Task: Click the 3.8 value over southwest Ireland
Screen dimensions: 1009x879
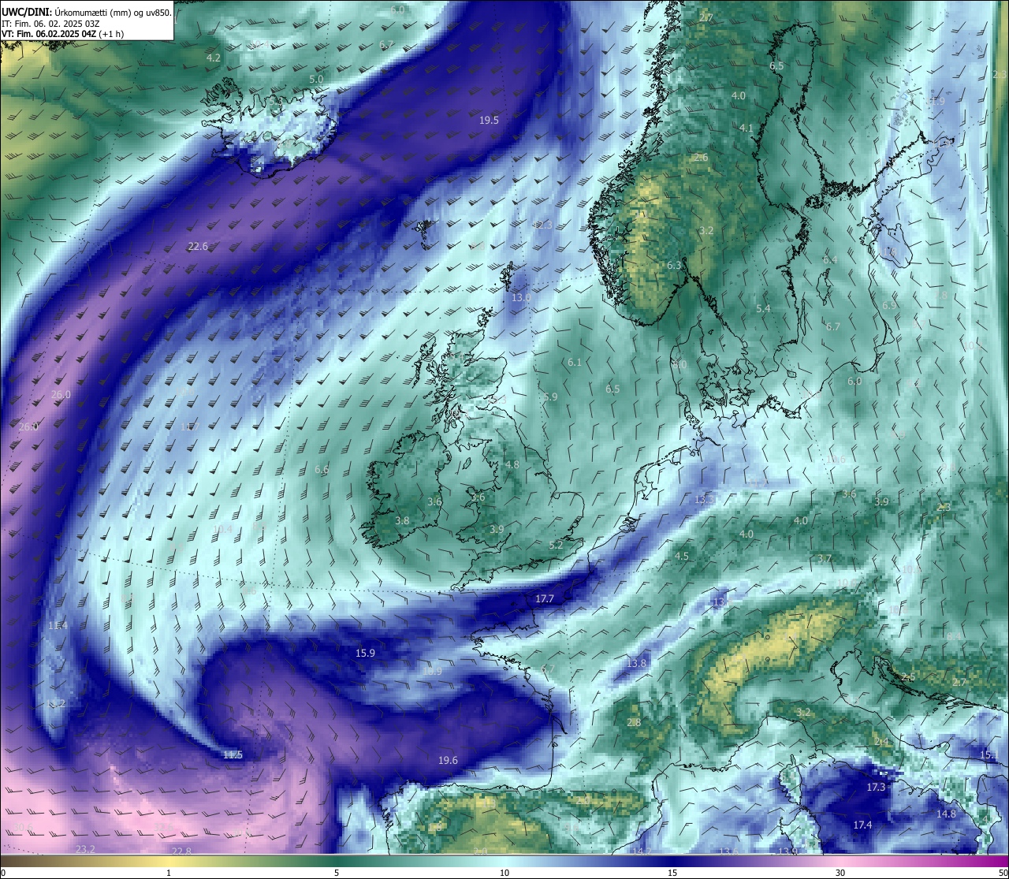Action: [x=402, y=520]
